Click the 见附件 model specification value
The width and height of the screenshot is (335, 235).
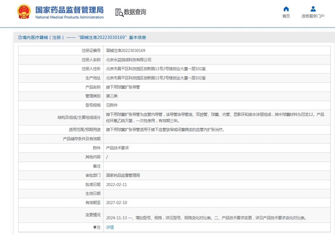(112, 105)
